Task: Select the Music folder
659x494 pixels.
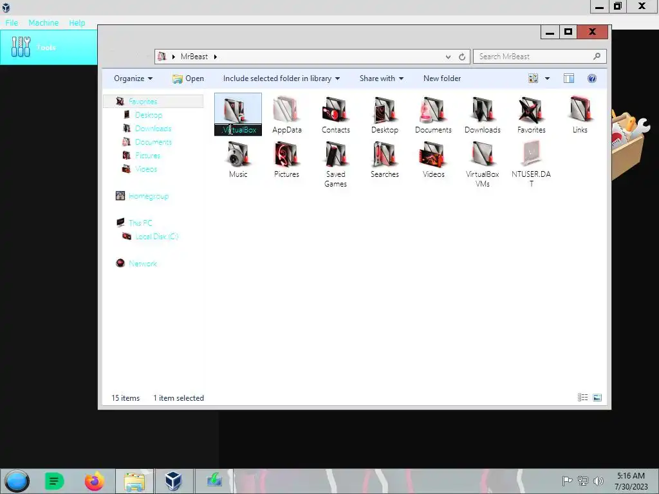Action: (x=238, y=160)
